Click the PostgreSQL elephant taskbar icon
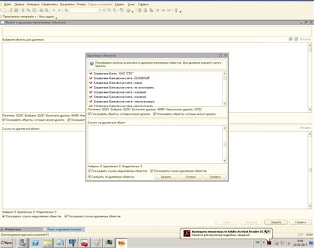 pyautogui.click(x=72, y=243)
